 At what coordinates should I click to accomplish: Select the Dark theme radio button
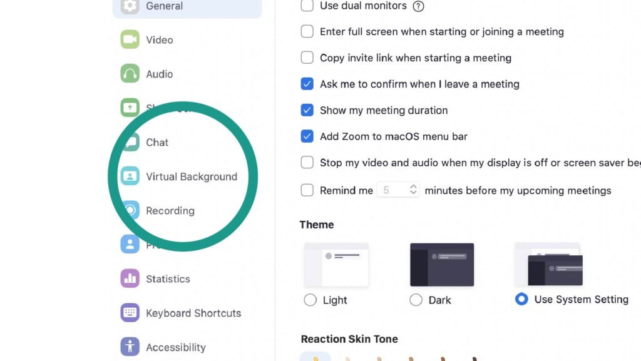click(x=416, y=300)
